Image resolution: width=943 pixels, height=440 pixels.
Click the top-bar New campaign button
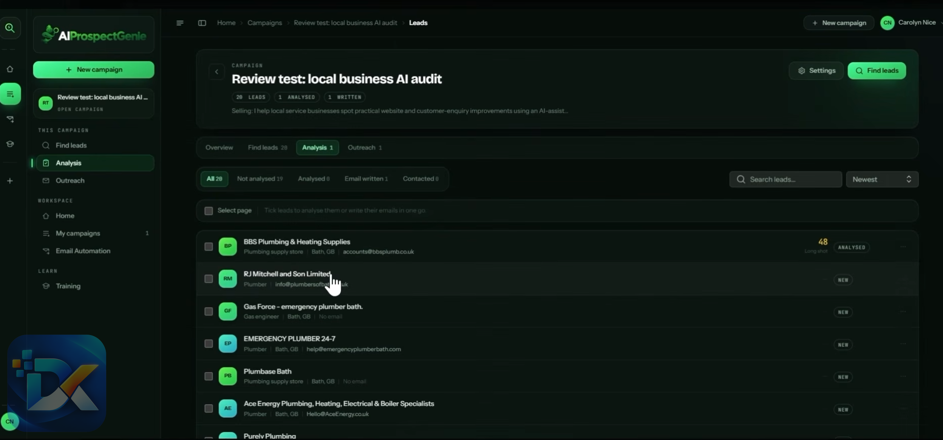(839, 23)
